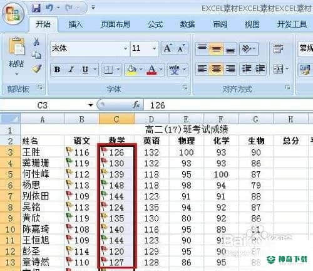Toggle Bold formatting
Viewport: 313px width, 271px height.
click(57, 69)
